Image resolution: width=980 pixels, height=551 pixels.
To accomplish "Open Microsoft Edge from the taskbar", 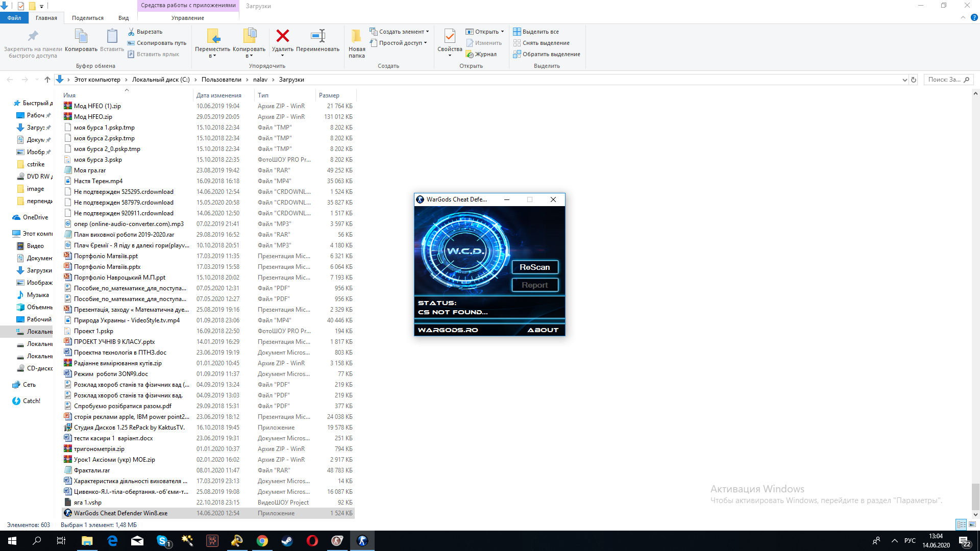I will click(112, 541).
